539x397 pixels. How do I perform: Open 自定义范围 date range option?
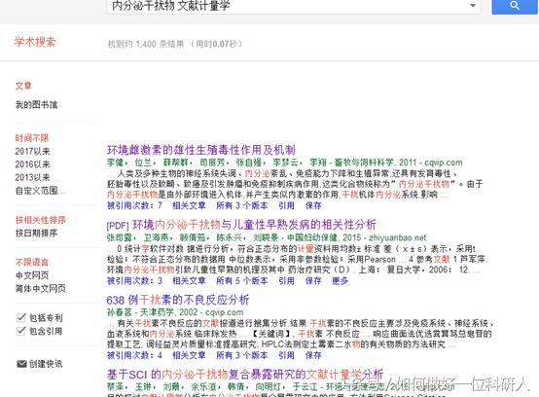pos(40,191)
